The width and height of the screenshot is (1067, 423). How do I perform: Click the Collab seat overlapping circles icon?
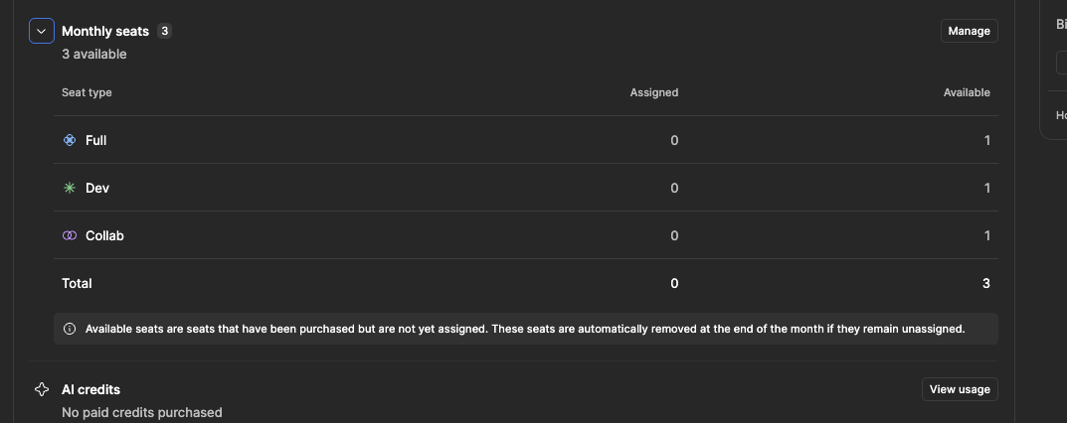[x=70, y=235]
